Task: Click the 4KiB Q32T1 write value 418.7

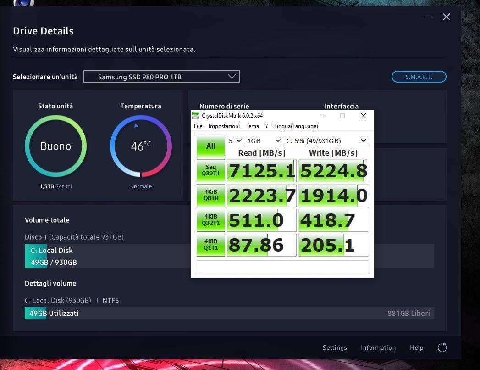Action: pyautogui.click(x=333, y=220)
